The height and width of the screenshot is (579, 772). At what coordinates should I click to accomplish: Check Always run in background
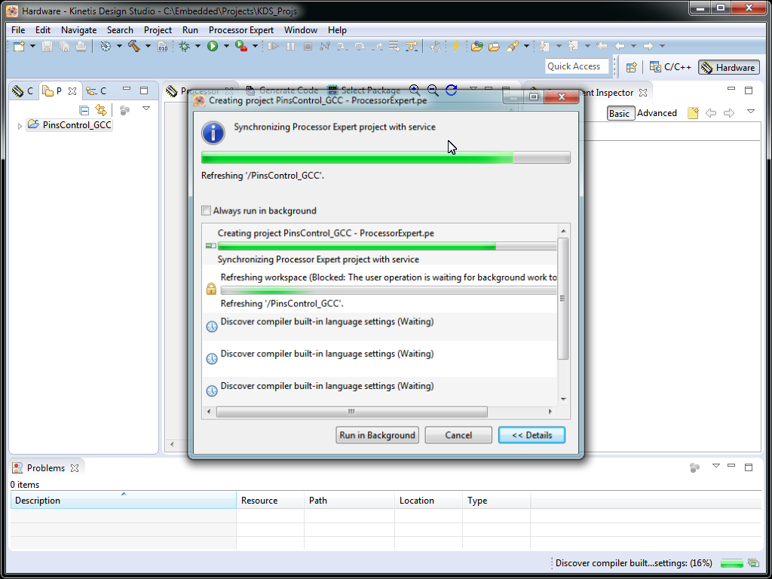coord(207,211)
